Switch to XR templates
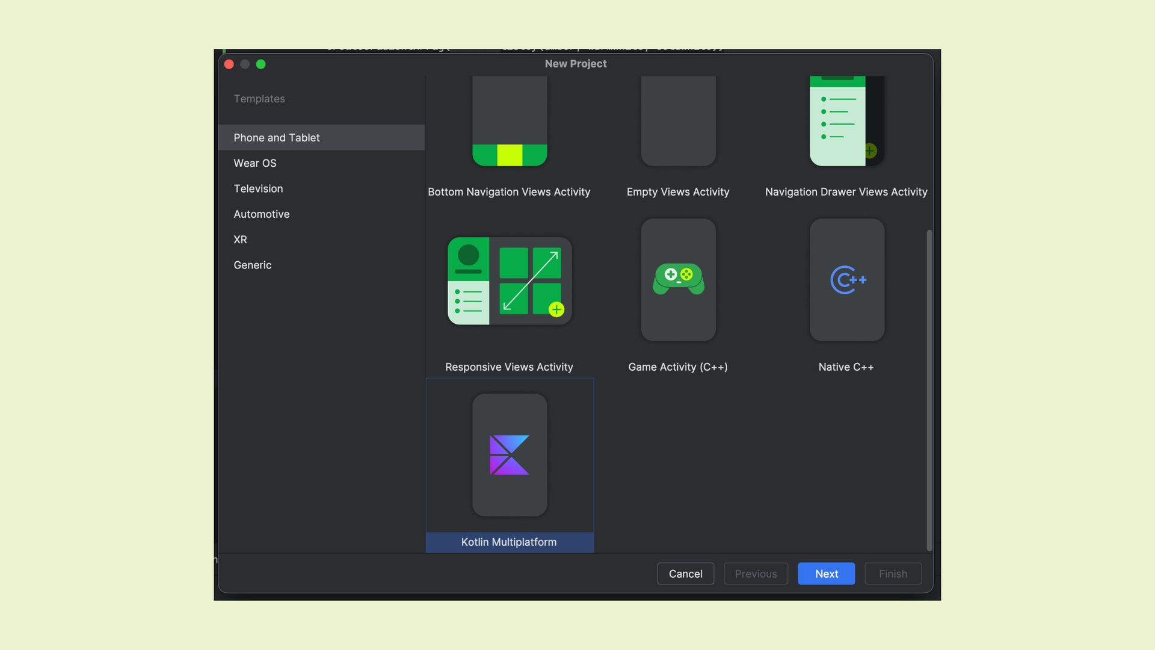The width and height of the screenshot is (1155, 650). pos(240,240)
